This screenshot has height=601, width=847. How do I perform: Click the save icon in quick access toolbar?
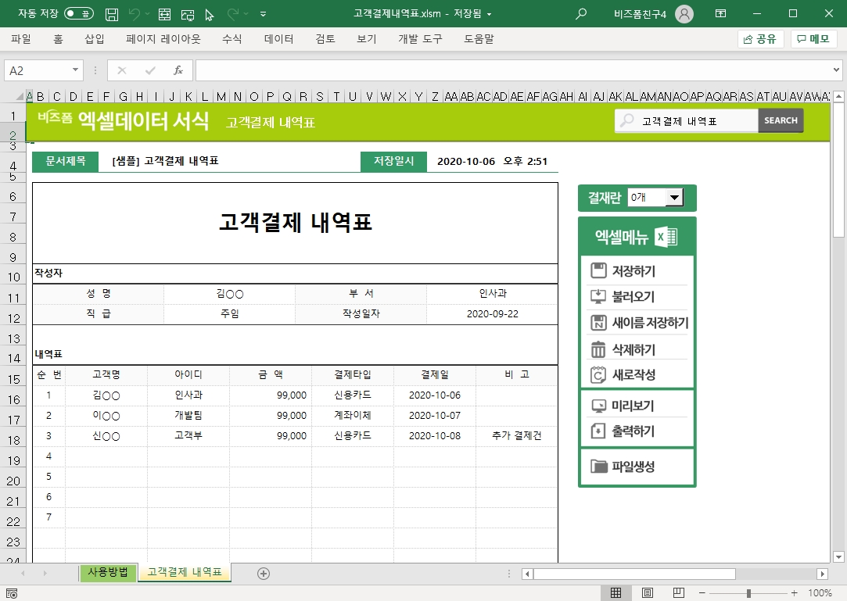112,14
